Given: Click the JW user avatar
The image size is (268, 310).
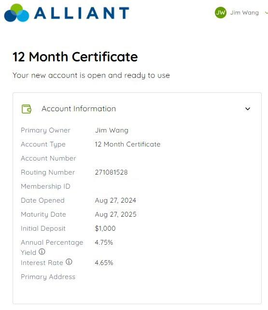Looking at the screenshot, I should (221, 13).
